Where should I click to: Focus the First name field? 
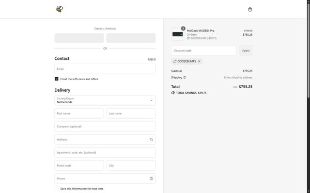click(79, 113)
